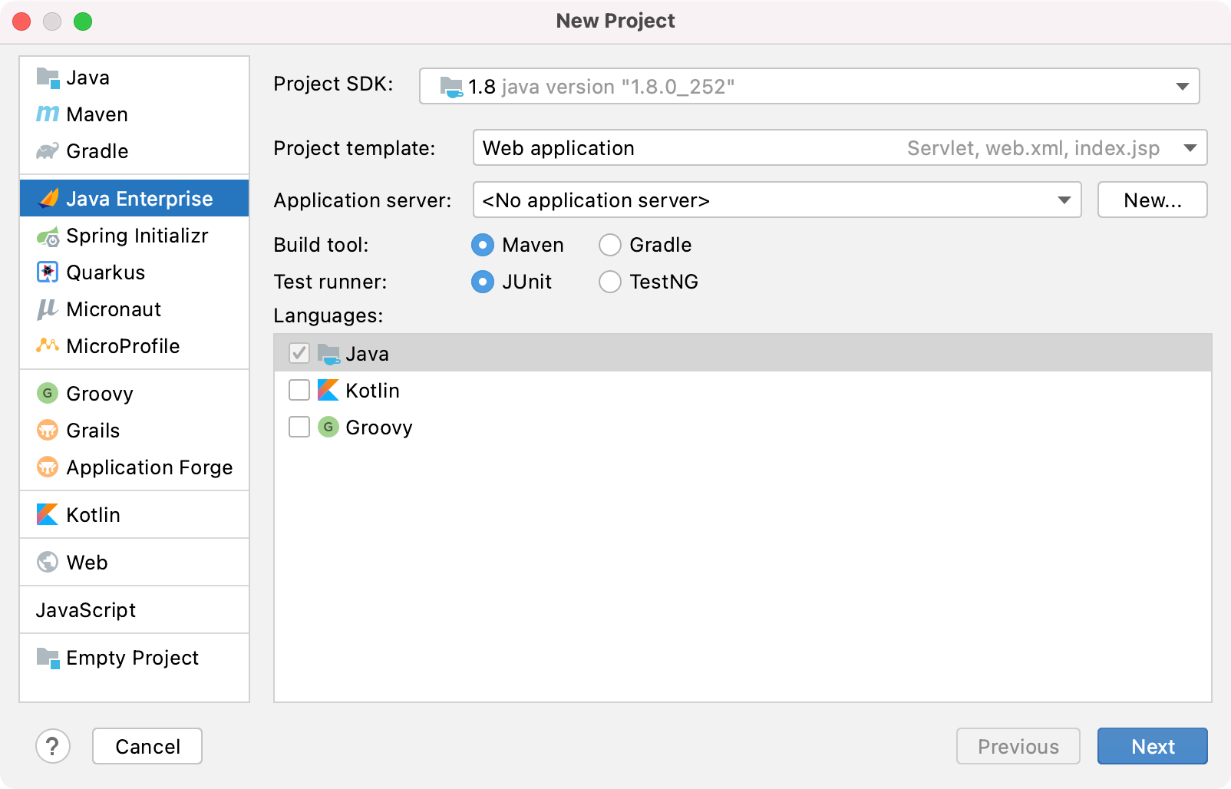Click the Application Forge icon
The image size is (1231, 789).
(48, 467)
